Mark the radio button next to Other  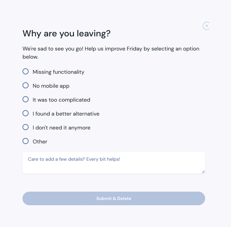pyautogui.click(x=26, y=141)
